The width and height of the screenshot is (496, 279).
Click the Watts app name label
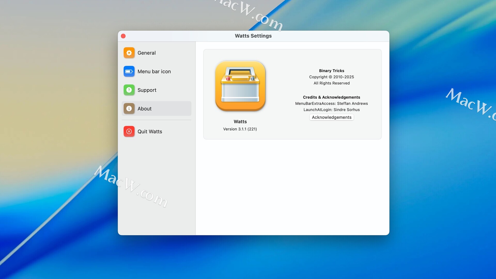pyautogui.click(x=240, y=122)
